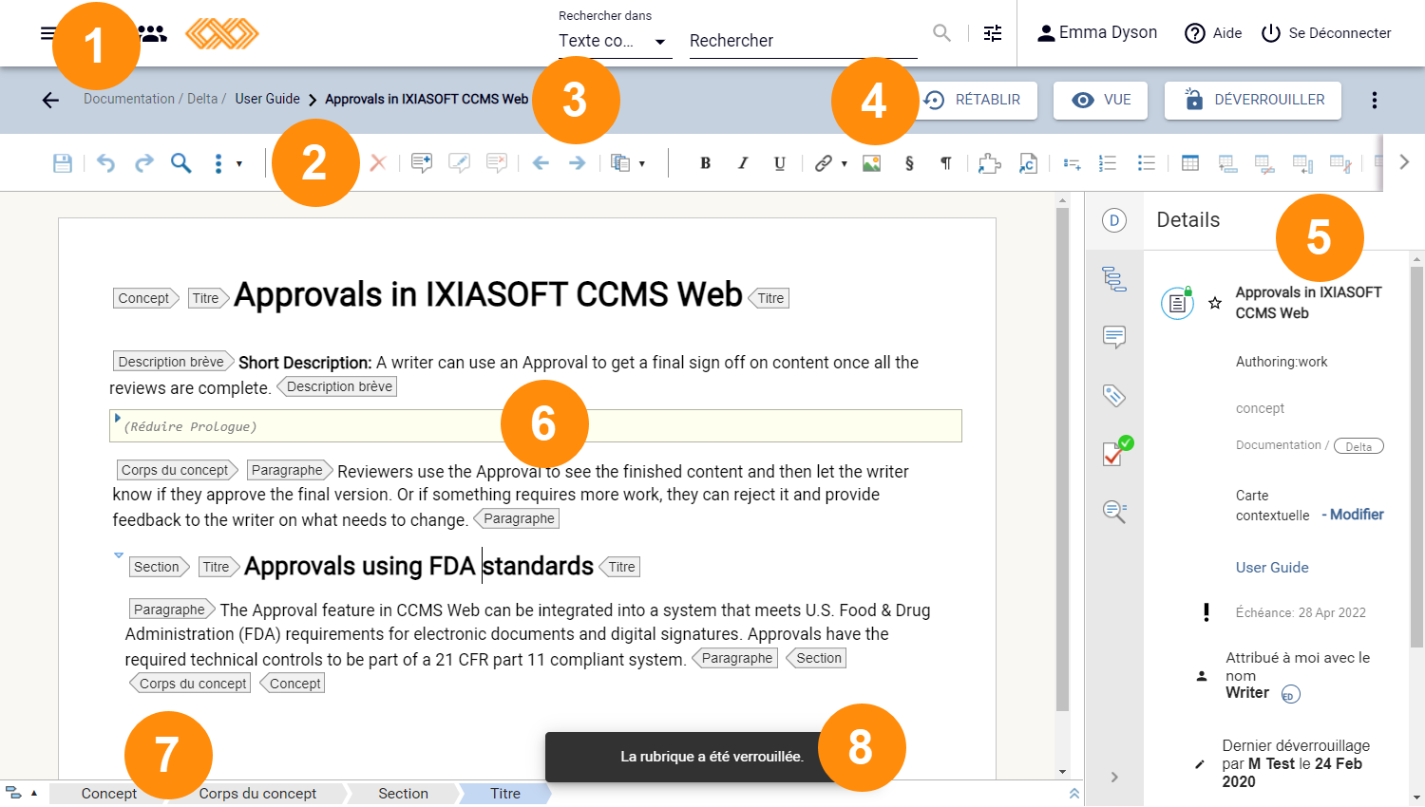
Task: Insert a table from the toolbar
Action: pos(1189,163)
